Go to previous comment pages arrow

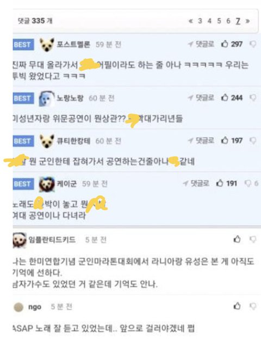point(191,21)
